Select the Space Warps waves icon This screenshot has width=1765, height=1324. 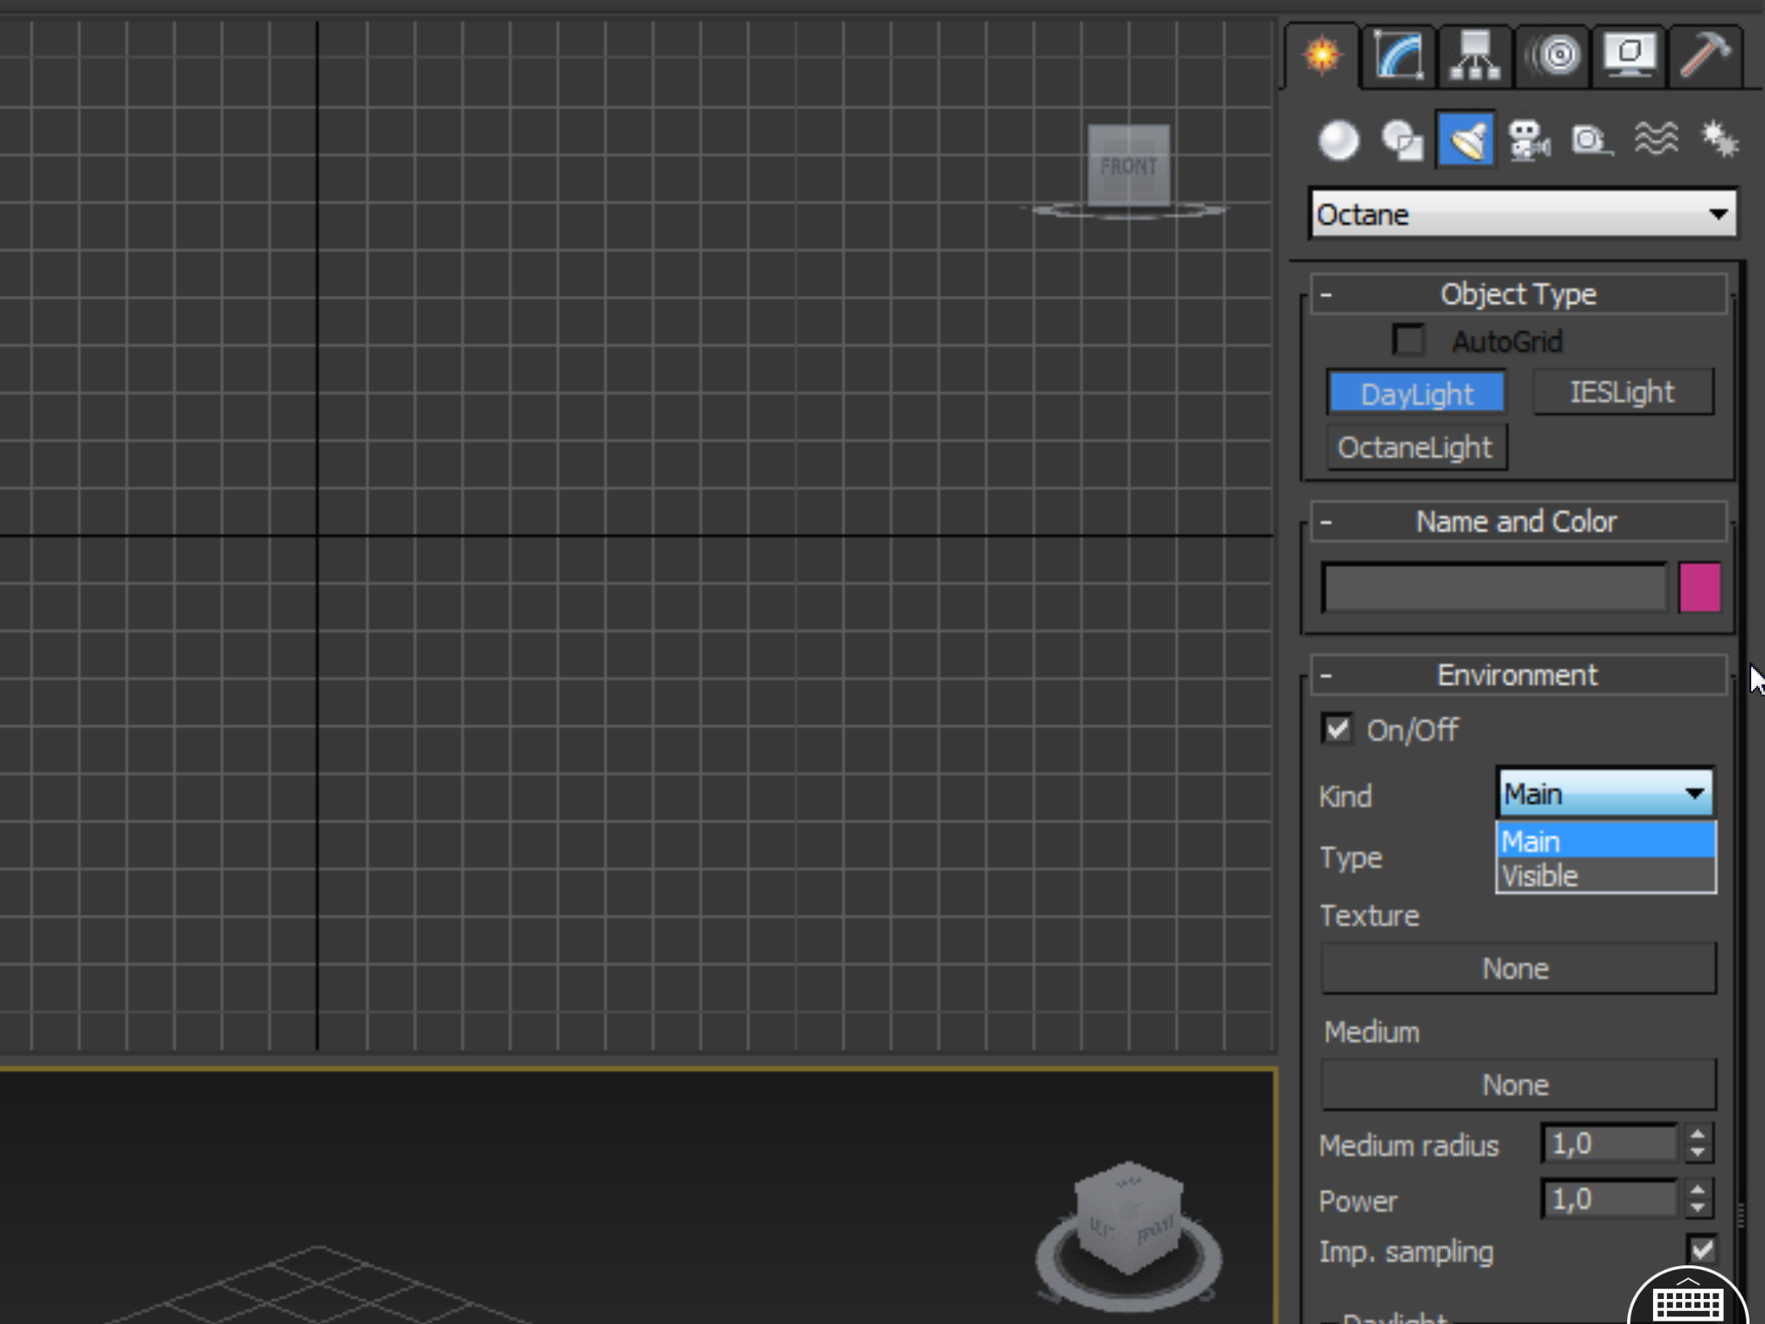1656,141
